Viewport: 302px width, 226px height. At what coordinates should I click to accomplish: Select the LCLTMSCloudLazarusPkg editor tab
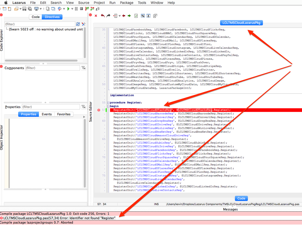241,23
